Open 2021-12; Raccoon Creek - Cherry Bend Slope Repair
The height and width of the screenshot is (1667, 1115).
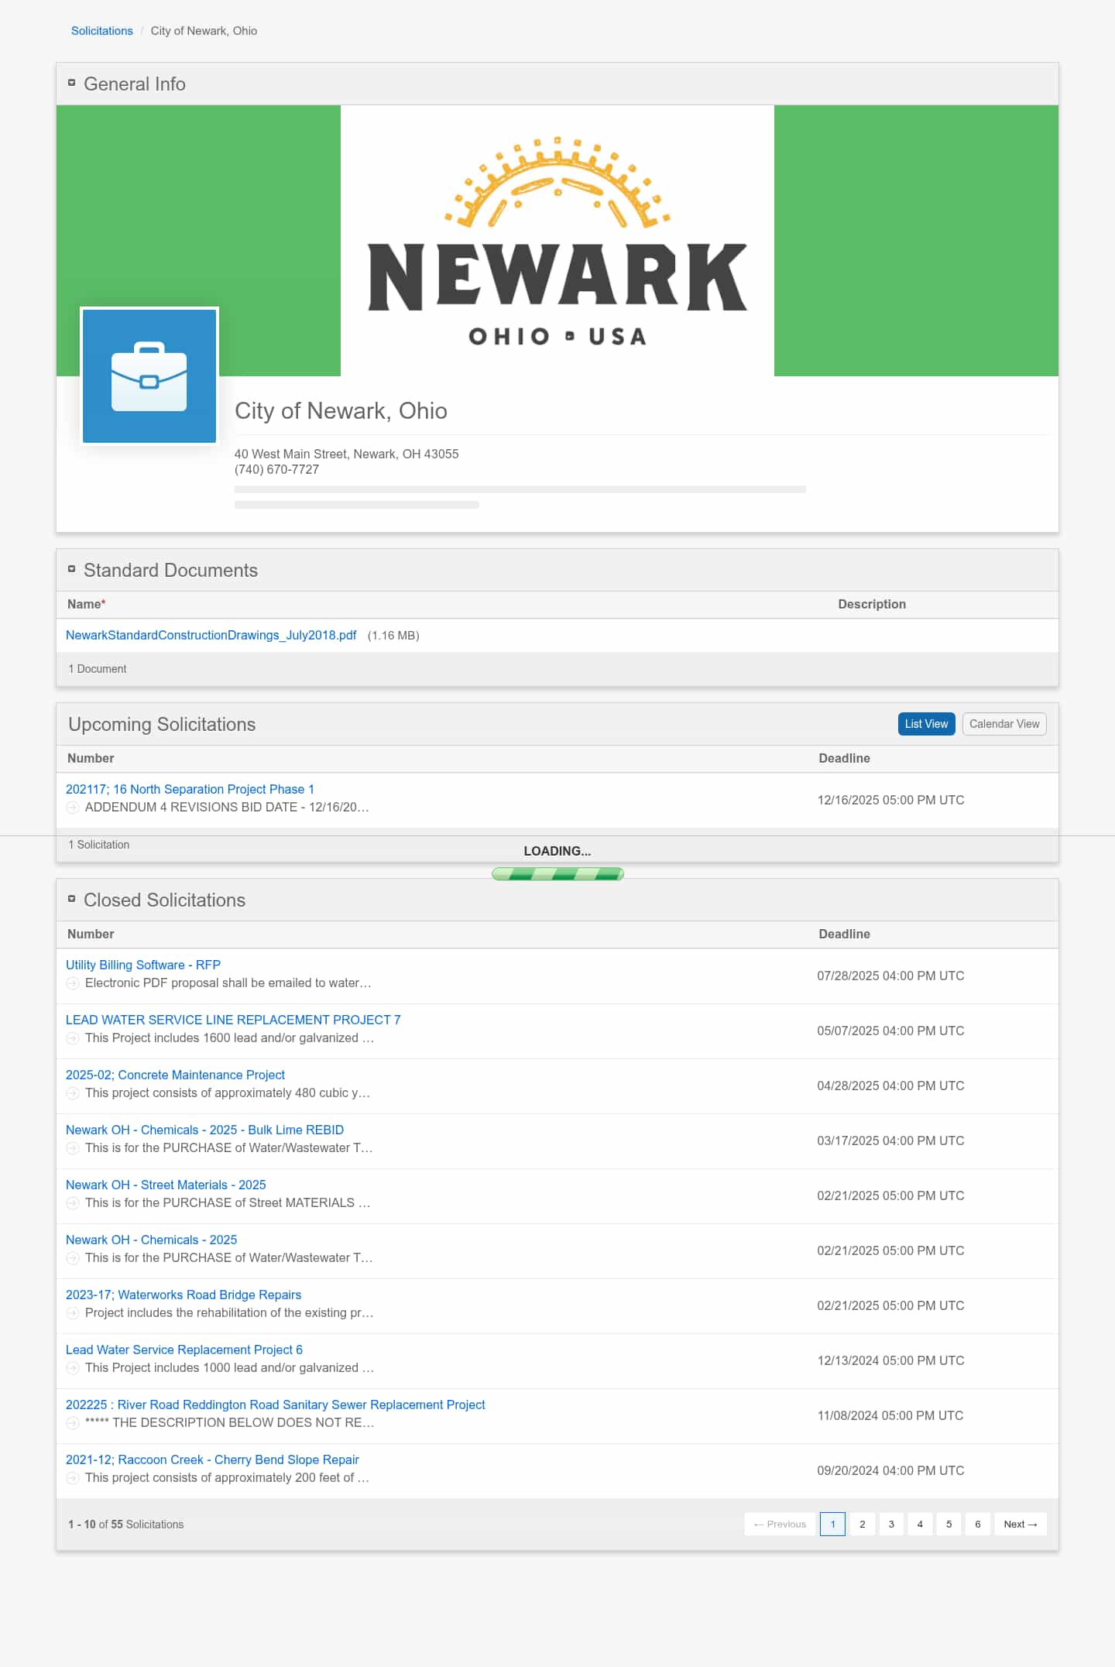point(212,1459)
